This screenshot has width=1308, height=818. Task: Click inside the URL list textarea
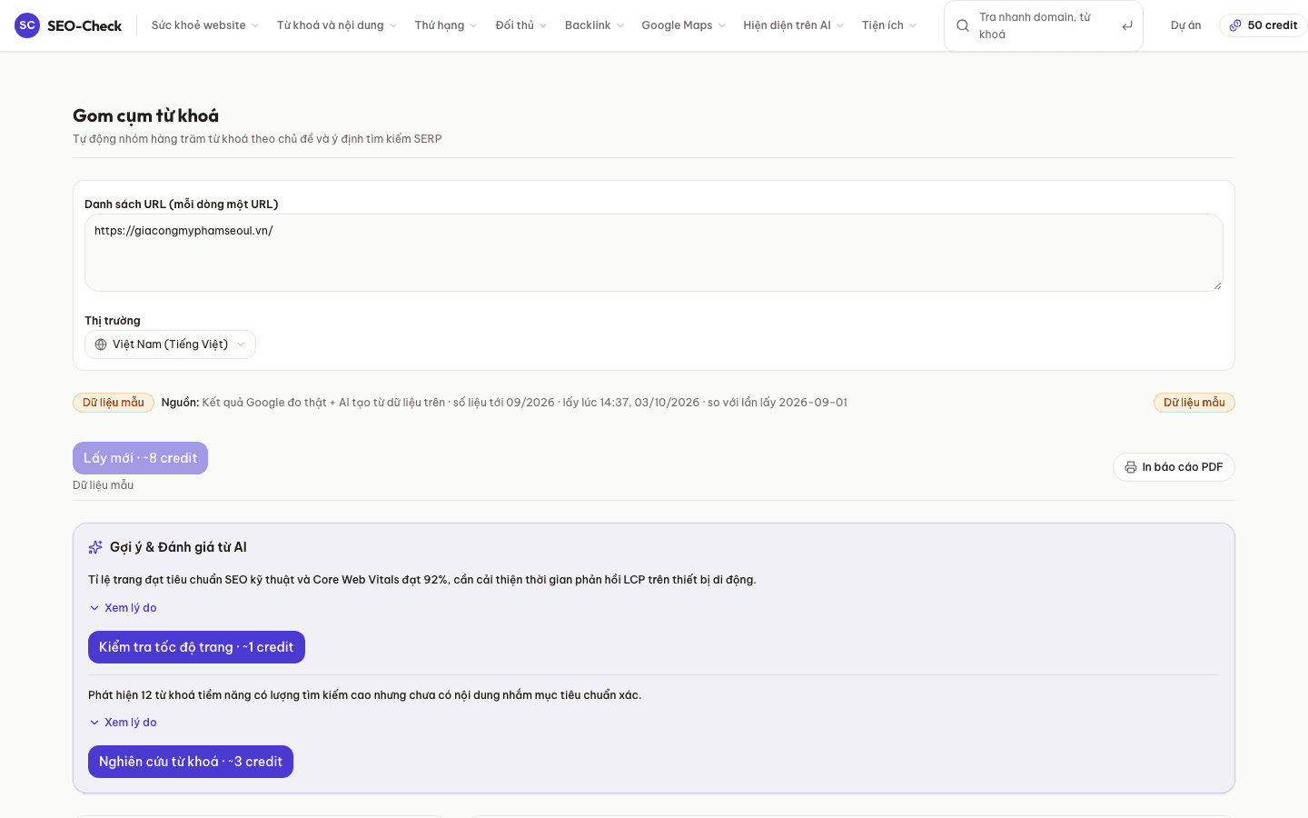click(x=654, y=253)
